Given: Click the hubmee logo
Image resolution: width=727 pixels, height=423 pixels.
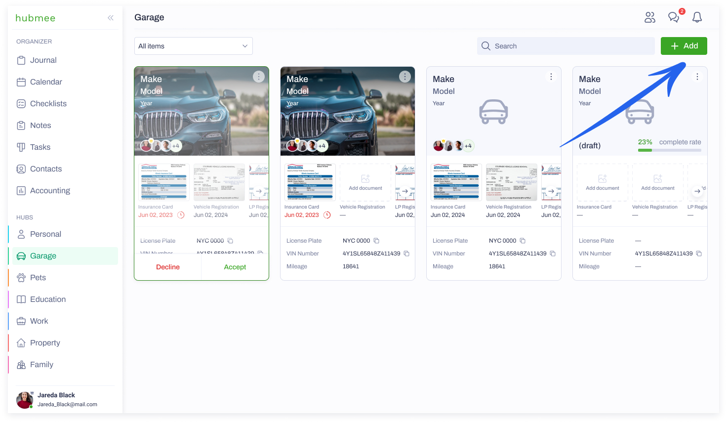Looking at the screenshot, I should pyautogui.click(x=36, y=18).
